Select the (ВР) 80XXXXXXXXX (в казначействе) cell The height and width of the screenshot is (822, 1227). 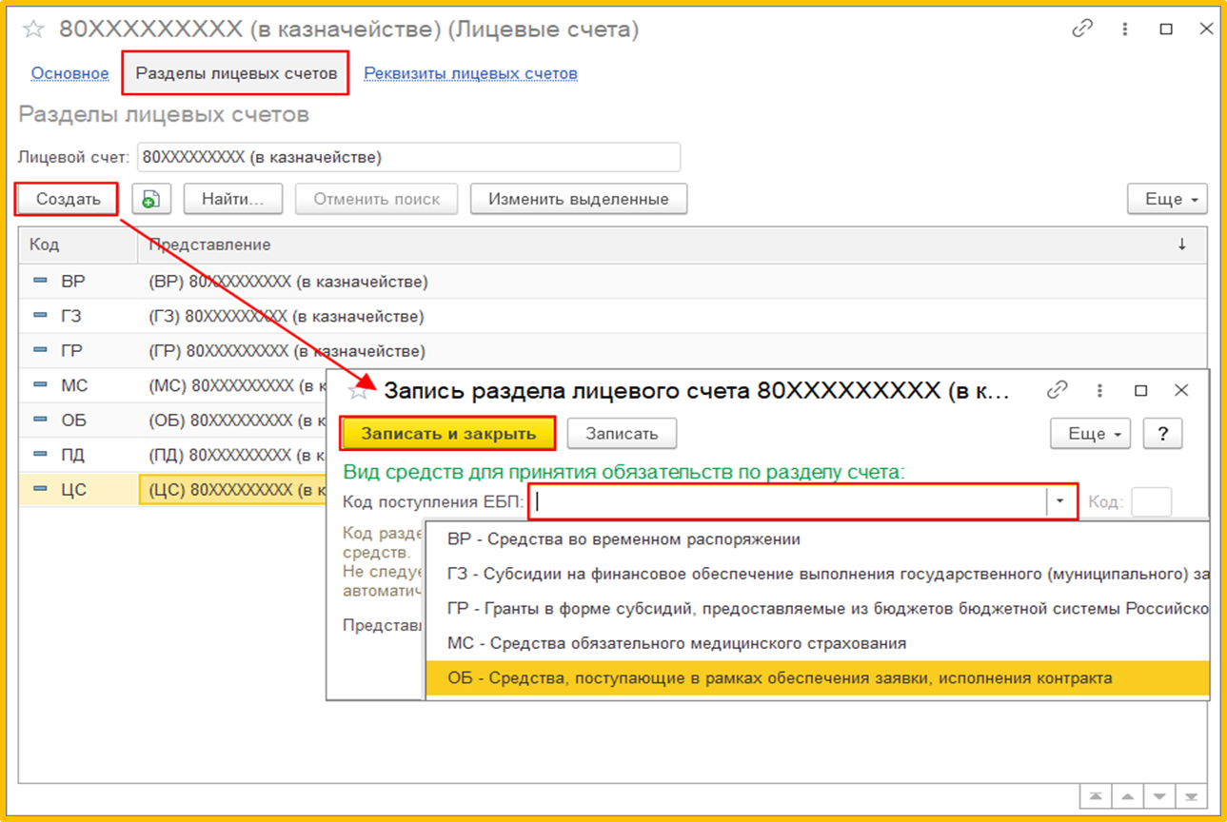click(672, 282)
